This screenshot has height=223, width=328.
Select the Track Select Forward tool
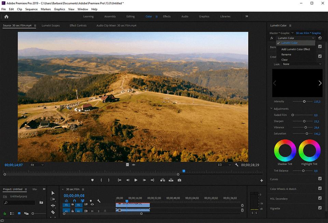pos(53,199)
